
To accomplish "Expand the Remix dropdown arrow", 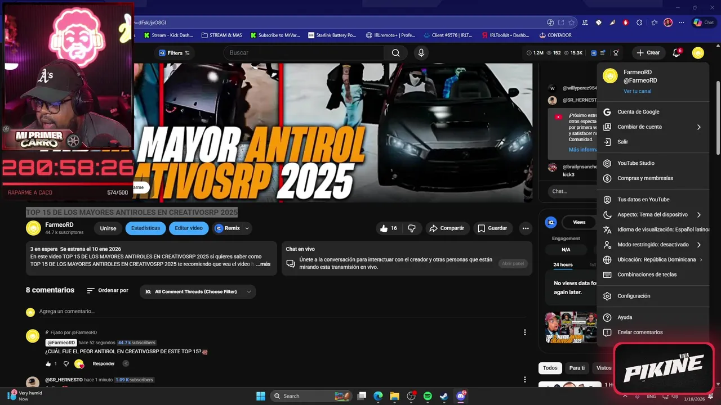I will point(247,228).
